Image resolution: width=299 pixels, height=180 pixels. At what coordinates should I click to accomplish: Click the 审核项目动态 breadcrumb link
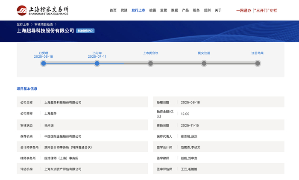(44, 24)
